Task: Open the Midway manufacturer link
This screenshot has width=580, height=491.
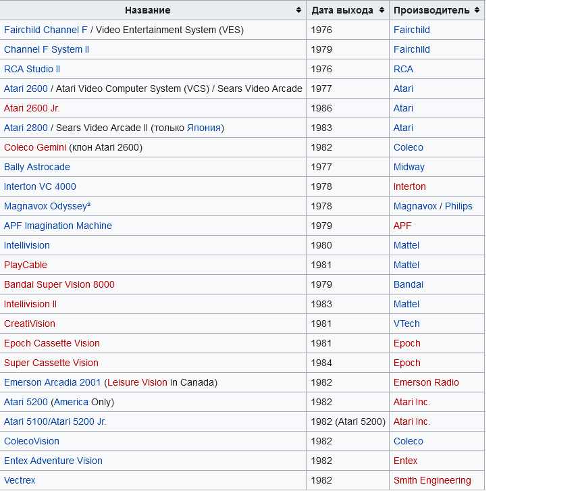Action: pyautogui.click(x=409, y=167)
